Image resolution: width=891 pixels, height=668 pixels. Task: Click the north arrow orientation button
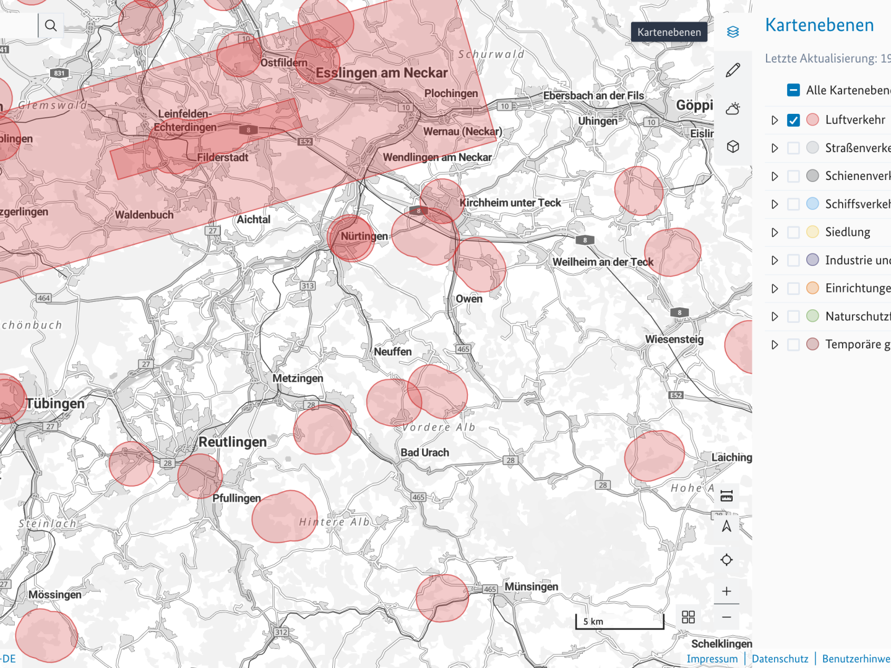726,526
